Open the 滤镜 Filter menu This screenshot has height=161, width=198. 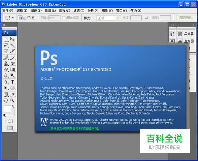(x=79, y=11)
